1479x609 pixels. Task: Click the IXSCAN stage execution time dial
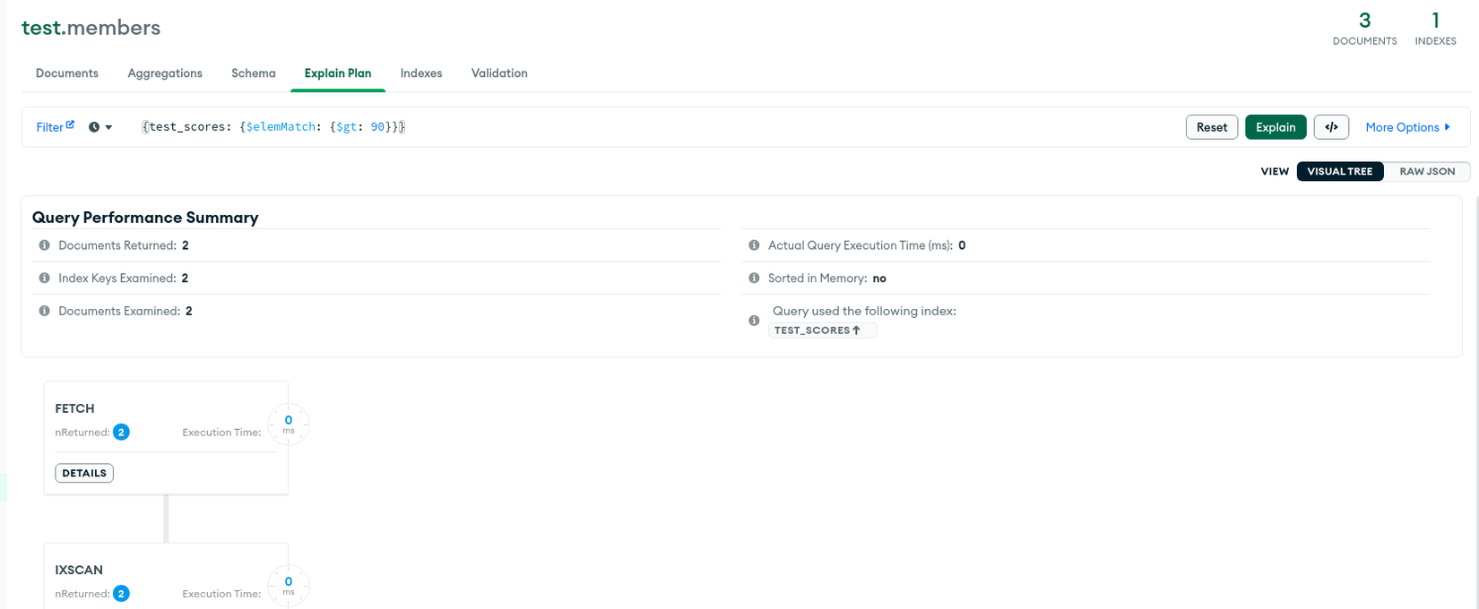pyautogui.click(x=289, y=586)
